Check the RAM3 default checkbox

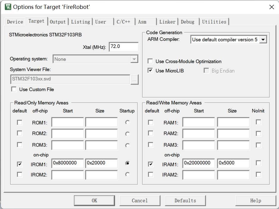(151, 145)
